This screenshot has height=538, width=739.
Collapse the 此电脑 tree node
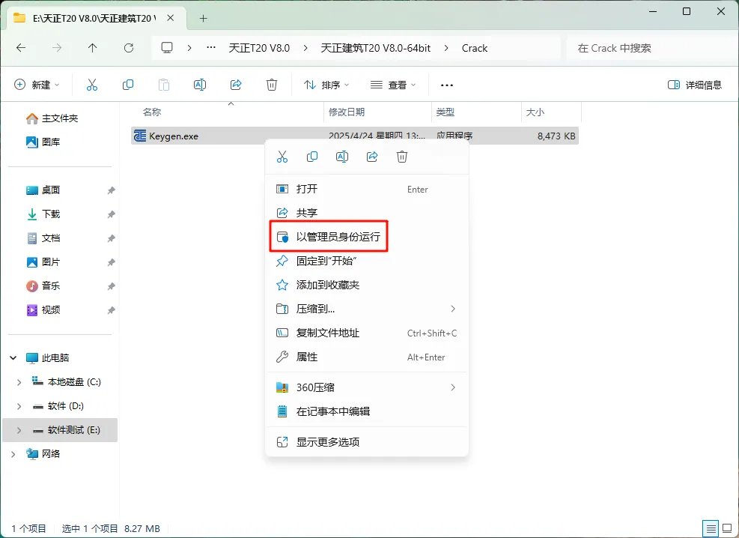[13, 358]
